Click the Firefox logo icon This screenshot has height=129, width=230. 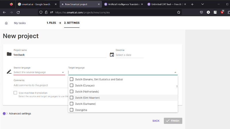[x=11, y=4]
